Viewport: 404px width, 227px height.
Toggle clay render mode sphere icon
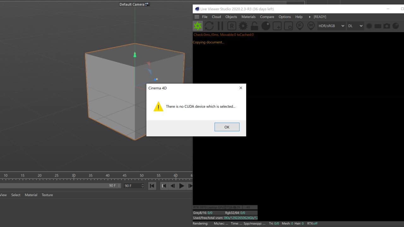tap(266, 26)
